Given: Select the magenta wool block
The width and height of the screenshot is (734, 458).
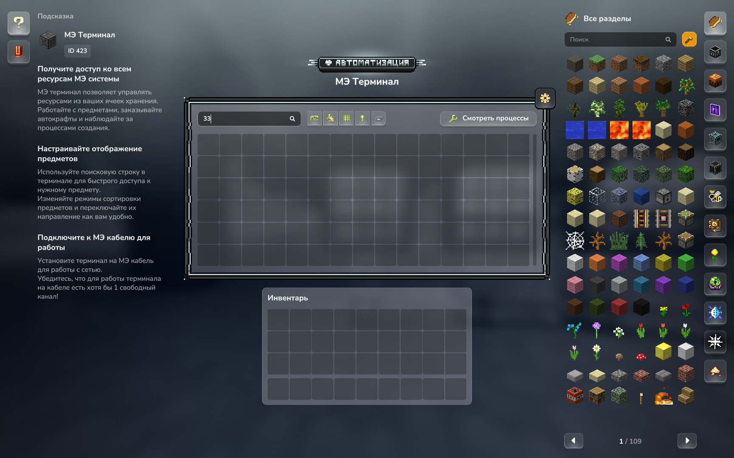Looking at the screenshot, I should point(619,263).
